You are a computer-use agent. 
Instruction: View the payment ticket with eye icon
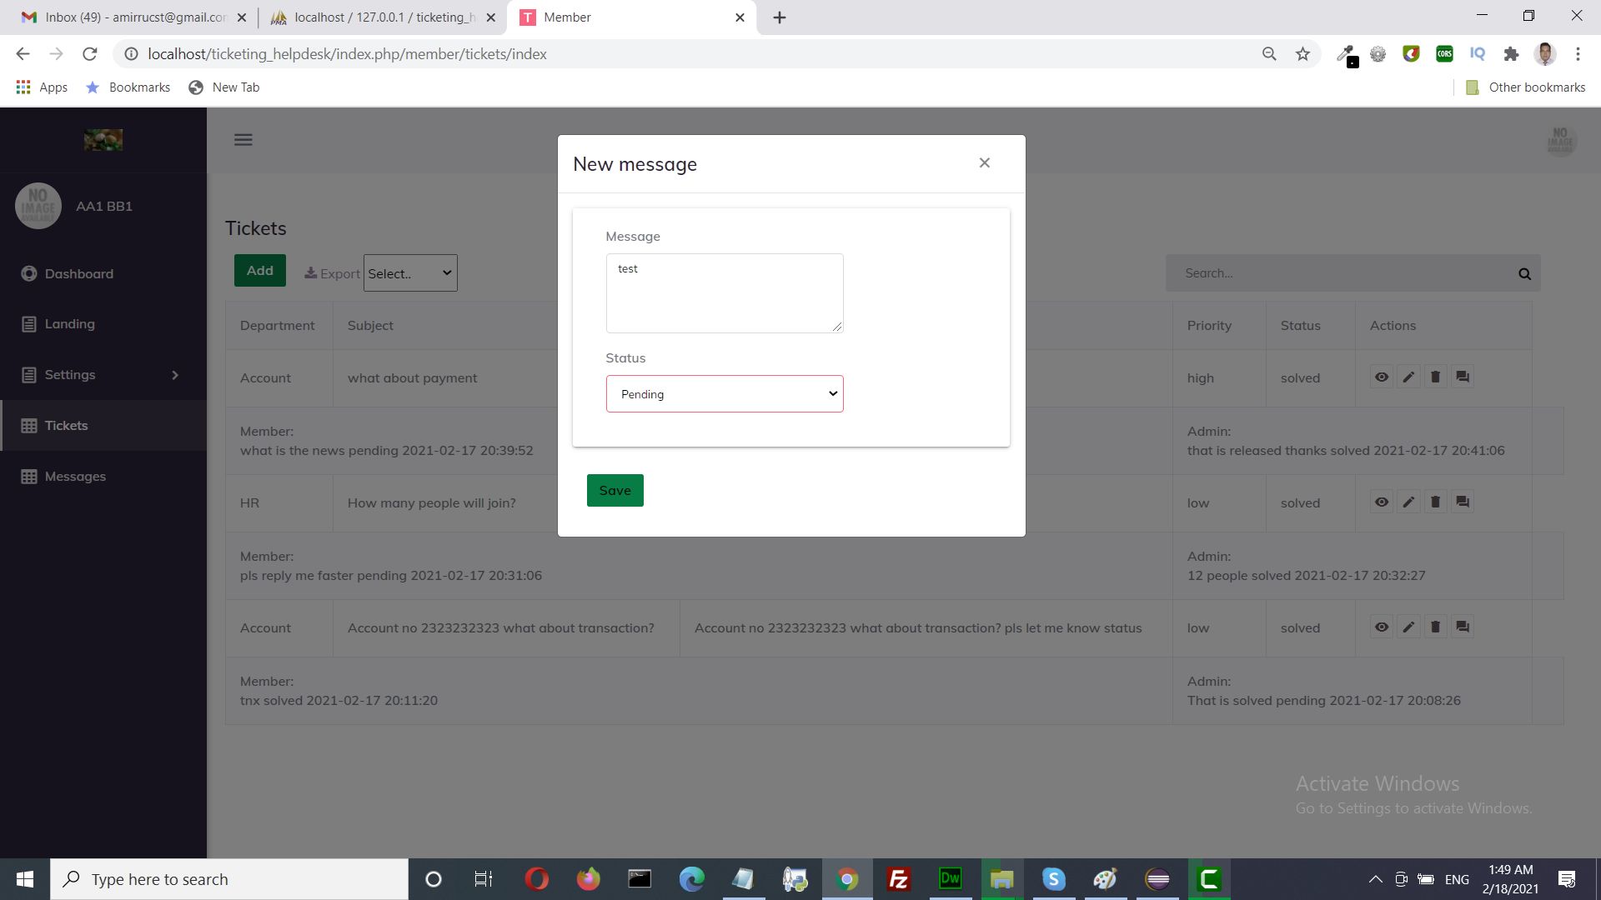pos(1382,377)
